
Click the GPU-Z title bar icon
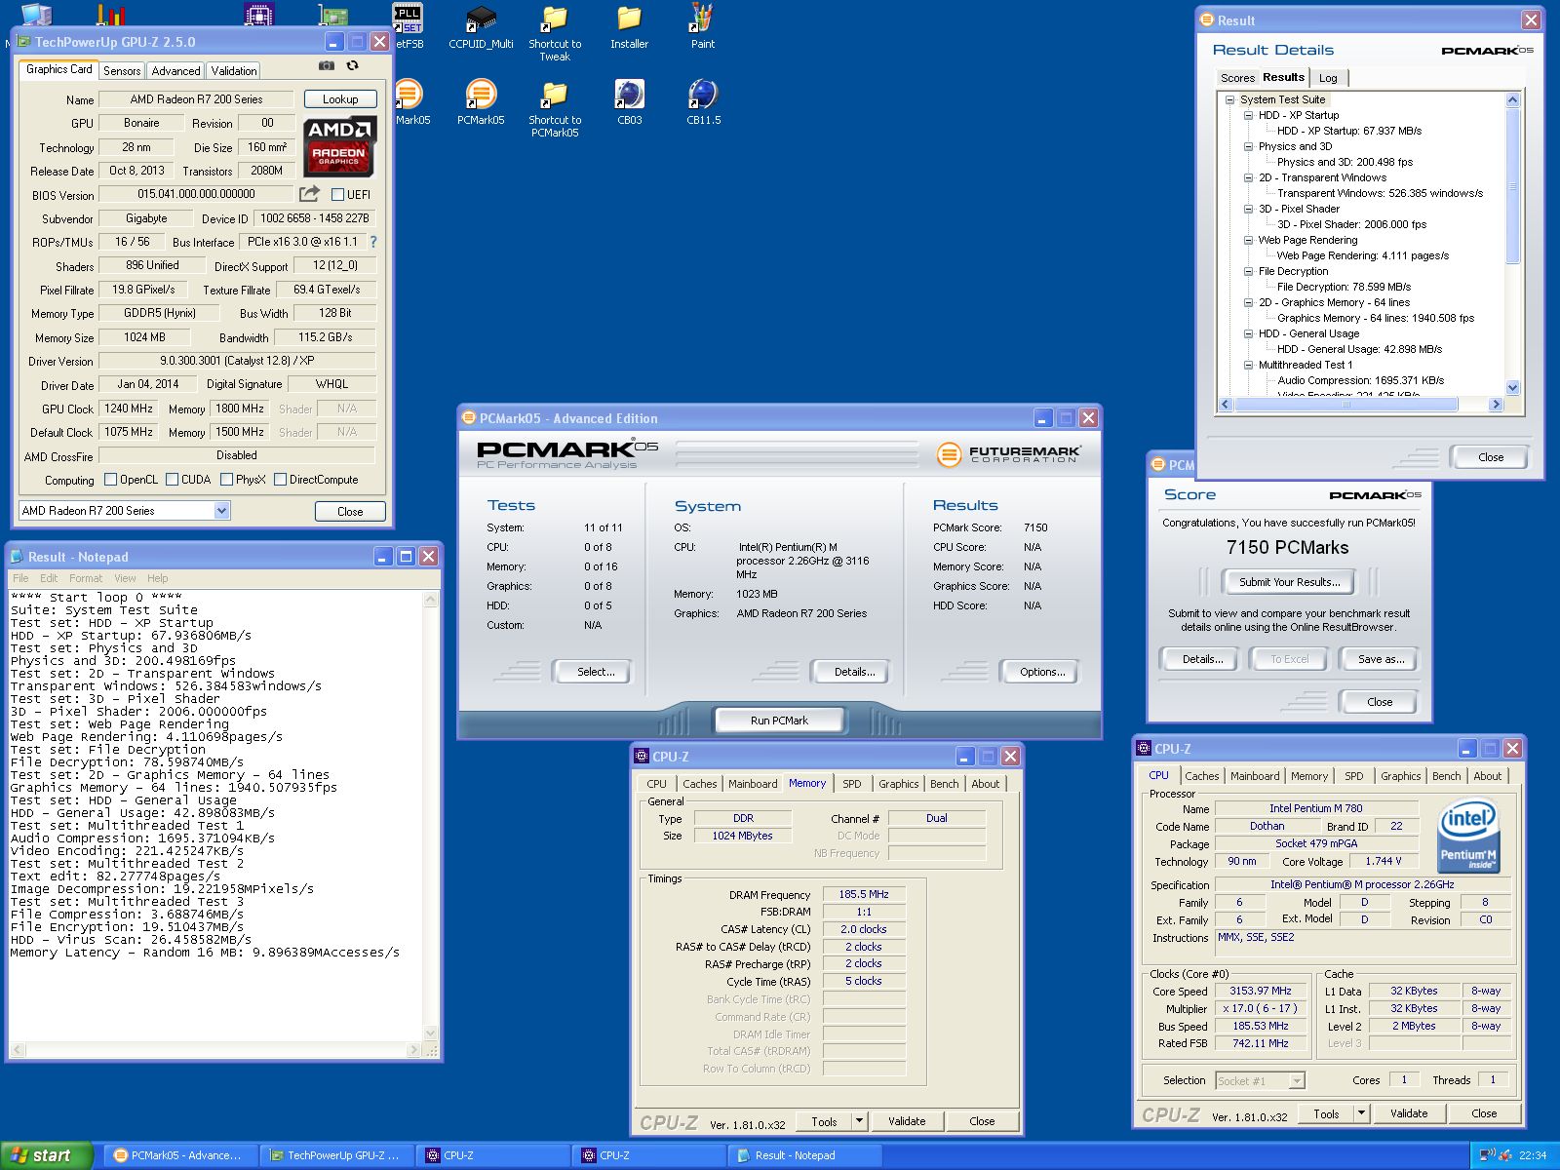pos(22,42)
